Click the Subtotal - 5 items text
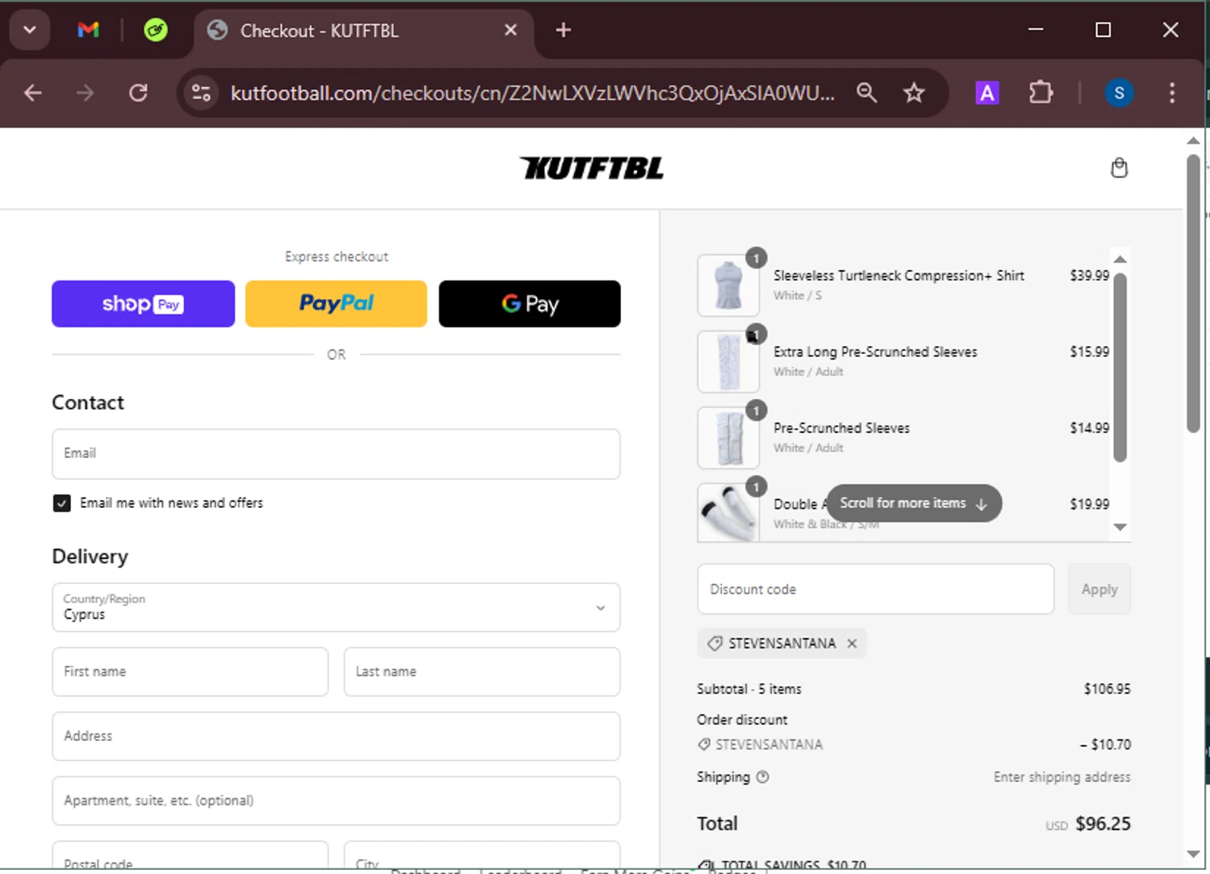Viewport: 1210px width, 874px height. click(x=749, y=689)
